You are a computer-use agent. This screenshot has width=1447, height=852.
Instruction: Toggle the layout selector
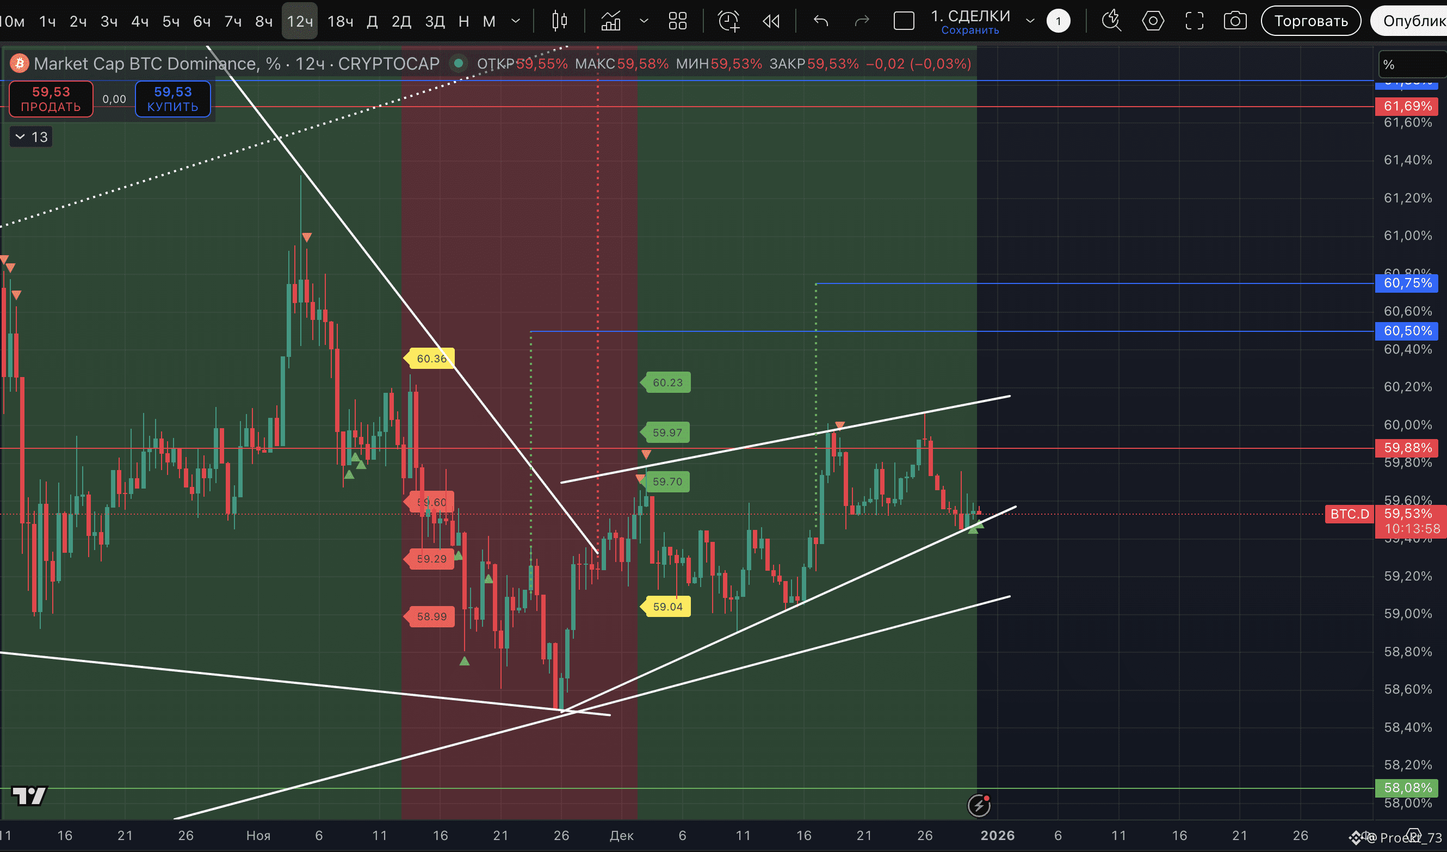click(x=903, y=21)
